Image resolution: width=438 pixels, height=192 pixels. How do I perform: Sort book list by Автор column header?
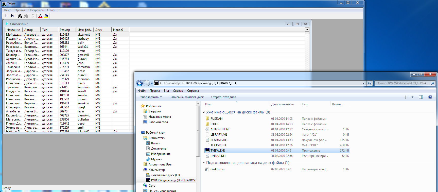[31, 30]
